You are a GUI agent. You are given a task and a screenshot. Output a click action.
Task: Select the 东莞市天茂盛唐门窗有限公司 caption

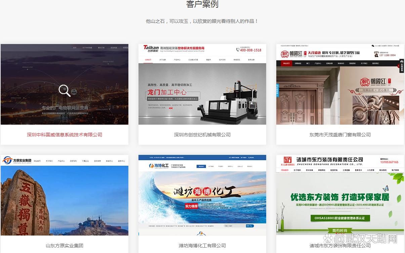[x=340, y=135]
